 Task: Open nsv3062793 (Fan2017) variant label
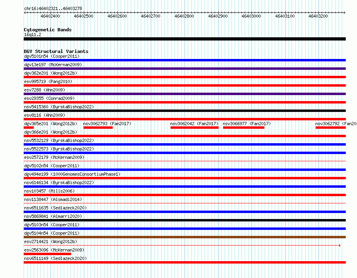[x=107, y=124]
